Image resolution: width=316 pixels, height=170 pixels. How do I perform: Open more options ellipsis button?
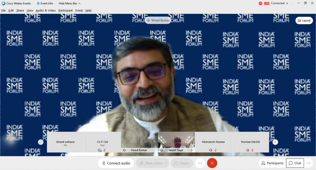pyautogui.click(x=200, y=163)
